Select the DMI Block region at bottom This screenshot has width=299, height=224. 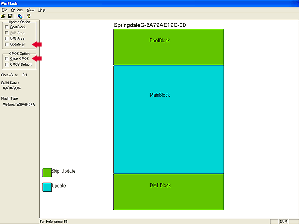[x=168, y=192]
